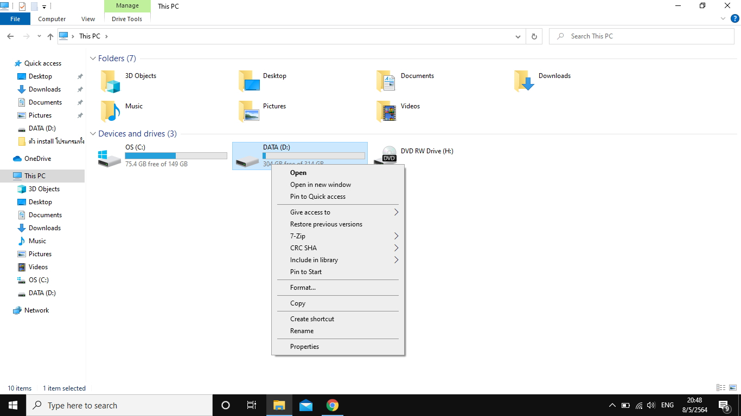Collapse the Devices and drives group
Screen dimensions: 741x416
(93, 133)
